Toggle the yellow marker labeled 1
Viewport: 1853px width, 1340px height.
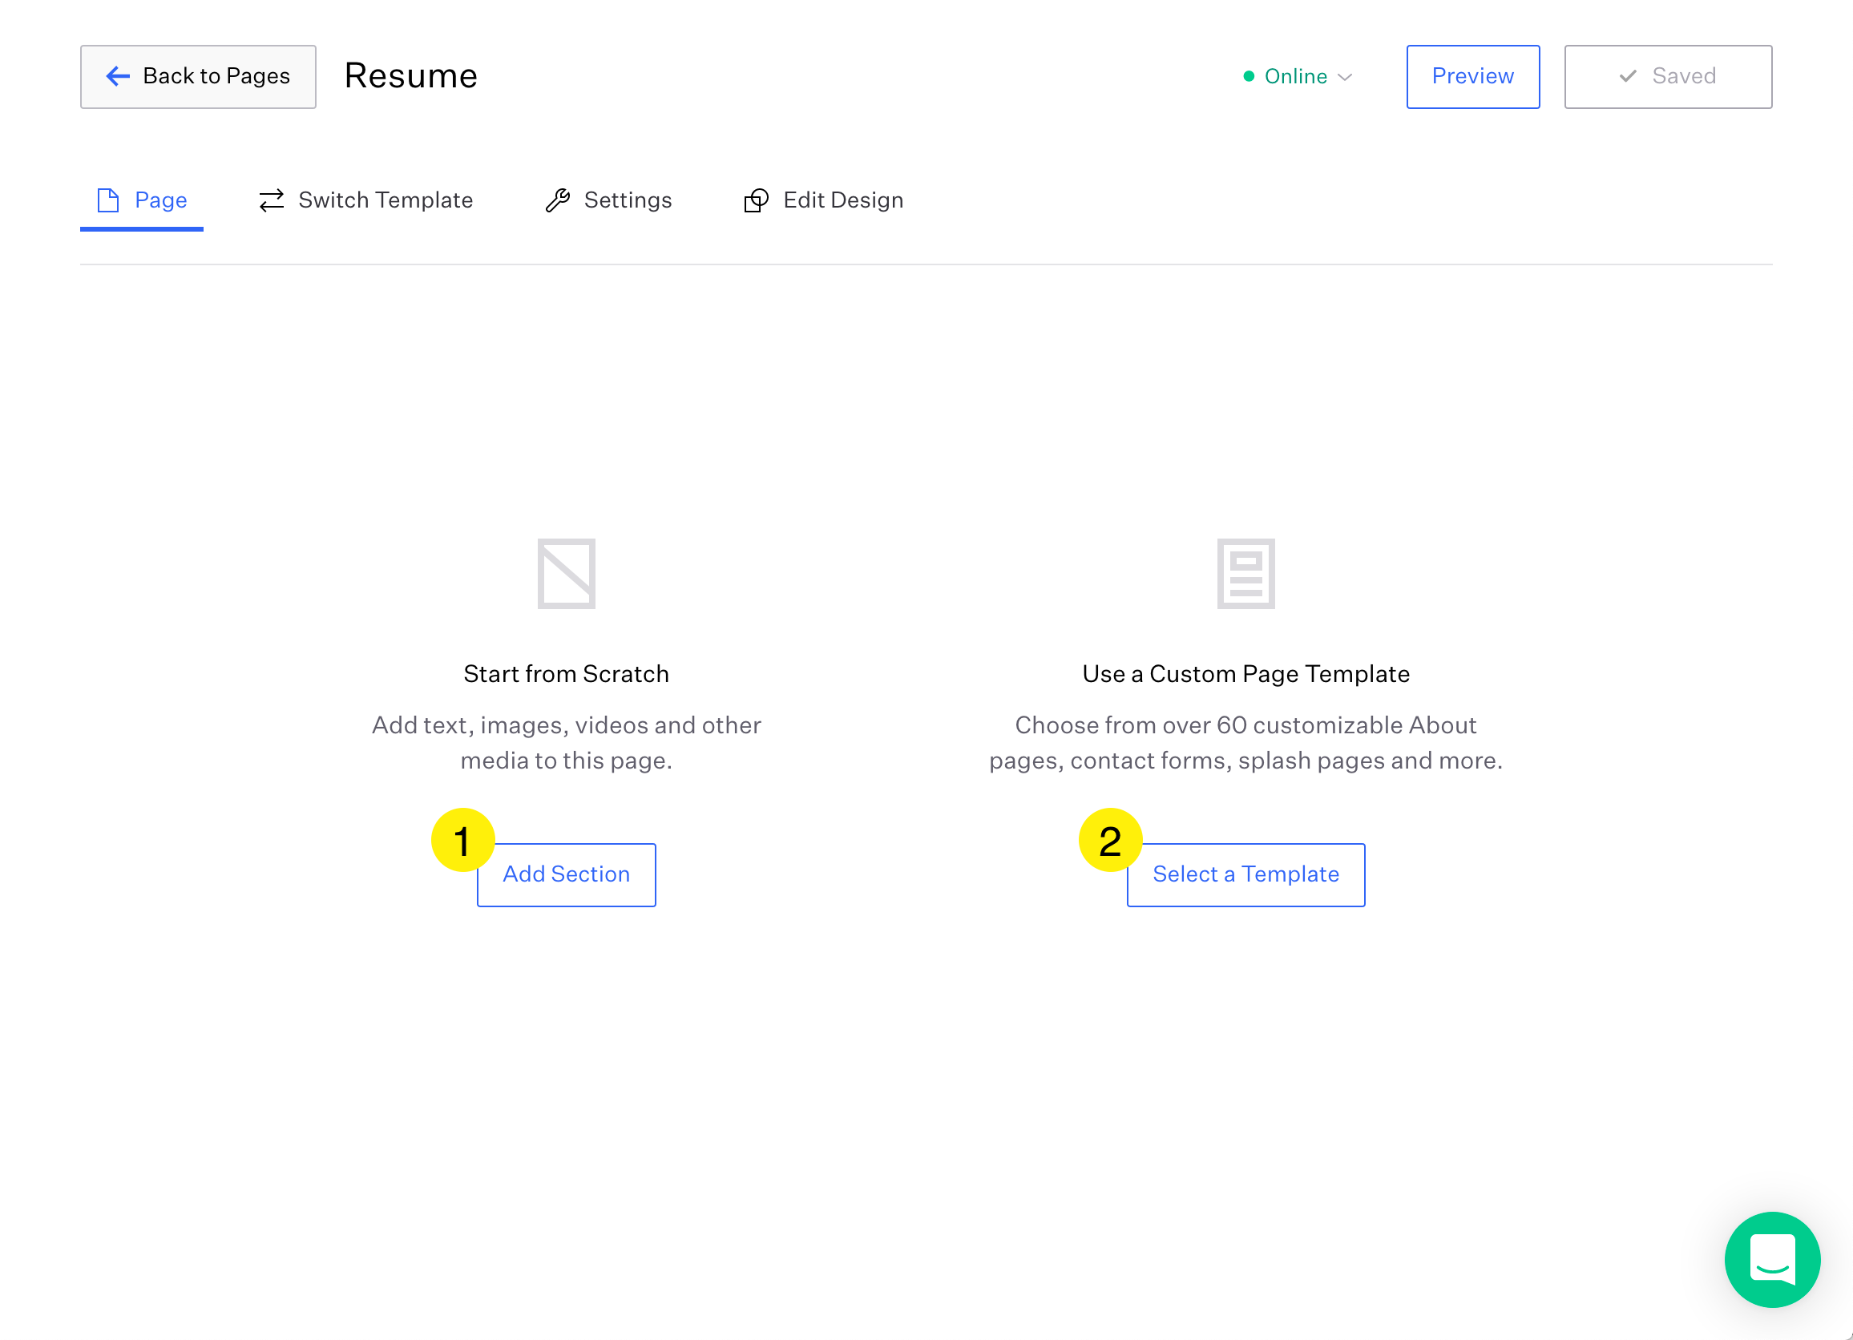click(462, 839)
